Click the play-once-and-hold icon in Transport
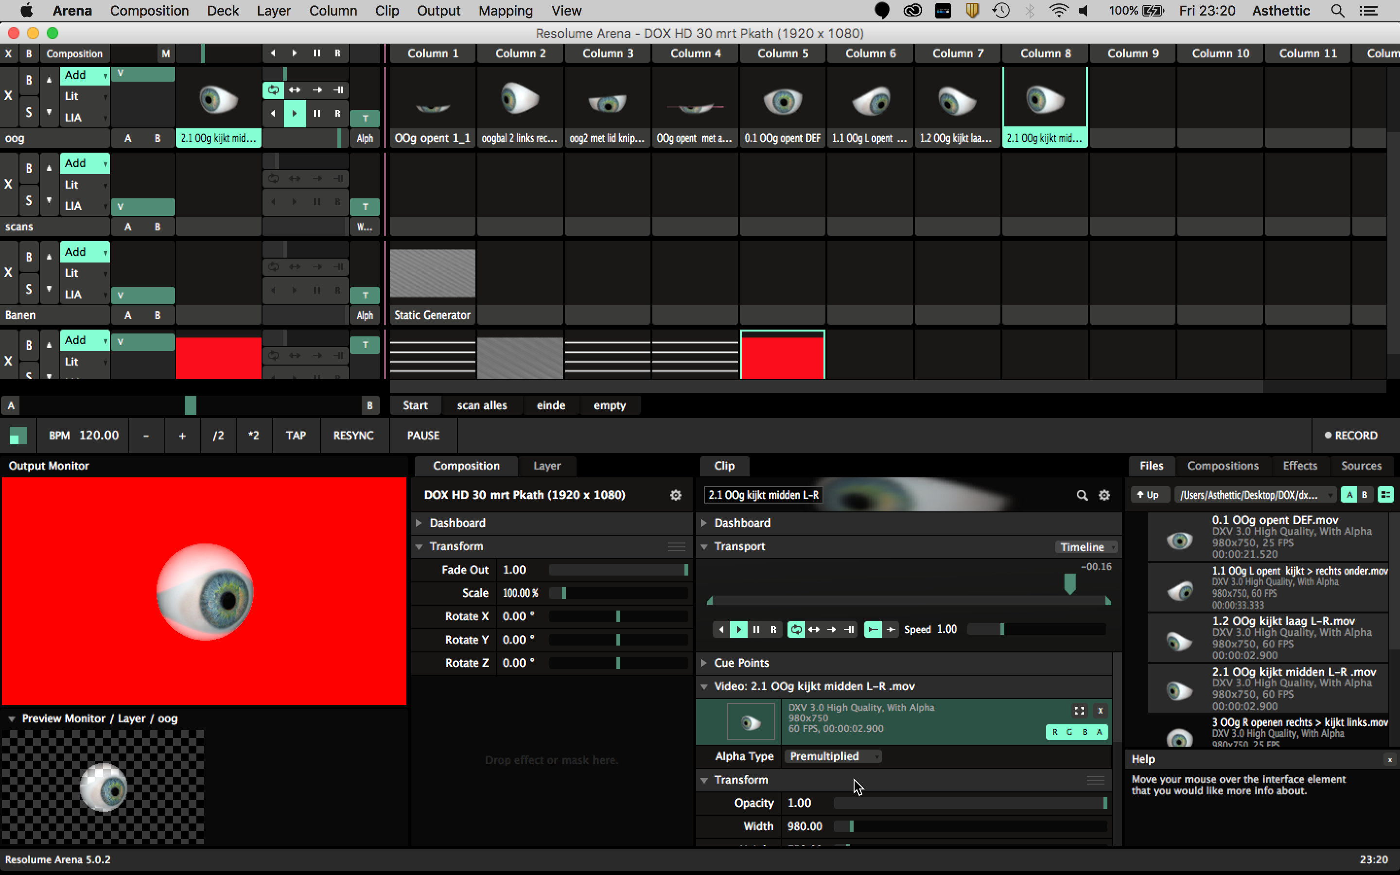The image size is (1400, 875). pyautogui.click(x=849, y=629)
